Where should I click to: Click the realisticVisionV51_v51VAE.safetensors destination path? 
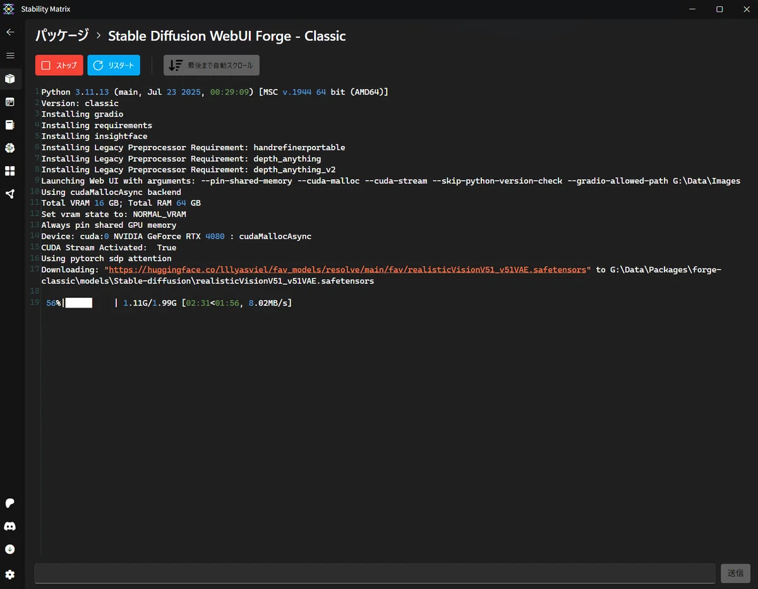coord(207,281)
